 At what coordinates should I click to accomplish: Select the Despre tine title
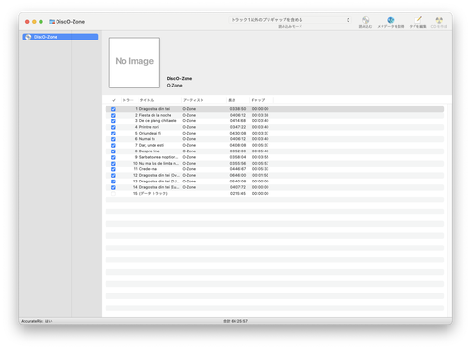[x=150, y=151]
